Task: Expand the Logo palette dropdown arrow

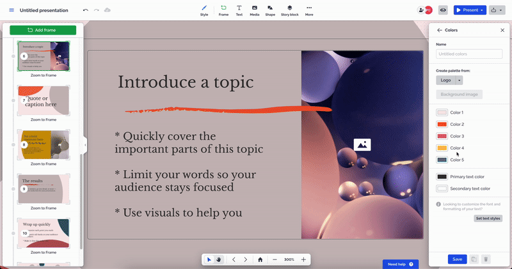Action: 459,80
